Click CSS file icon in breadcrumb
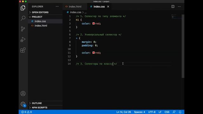 tap(68, 12)
